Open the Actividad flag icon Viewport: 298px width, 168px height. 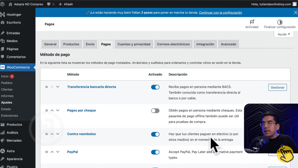(252, 22)
